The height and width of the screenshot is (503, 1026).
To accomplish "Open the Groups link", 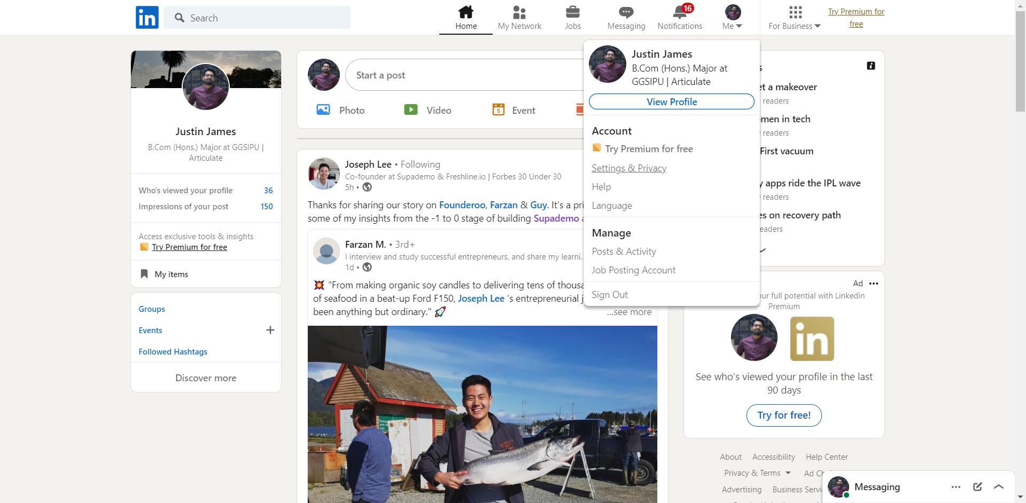I will (152, 309).
